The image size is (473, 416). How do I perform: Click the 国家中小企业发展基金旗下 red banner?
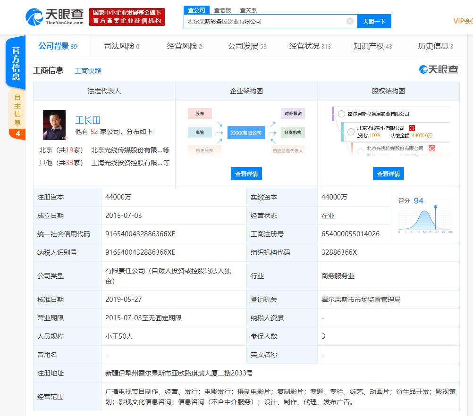[127, 17]
